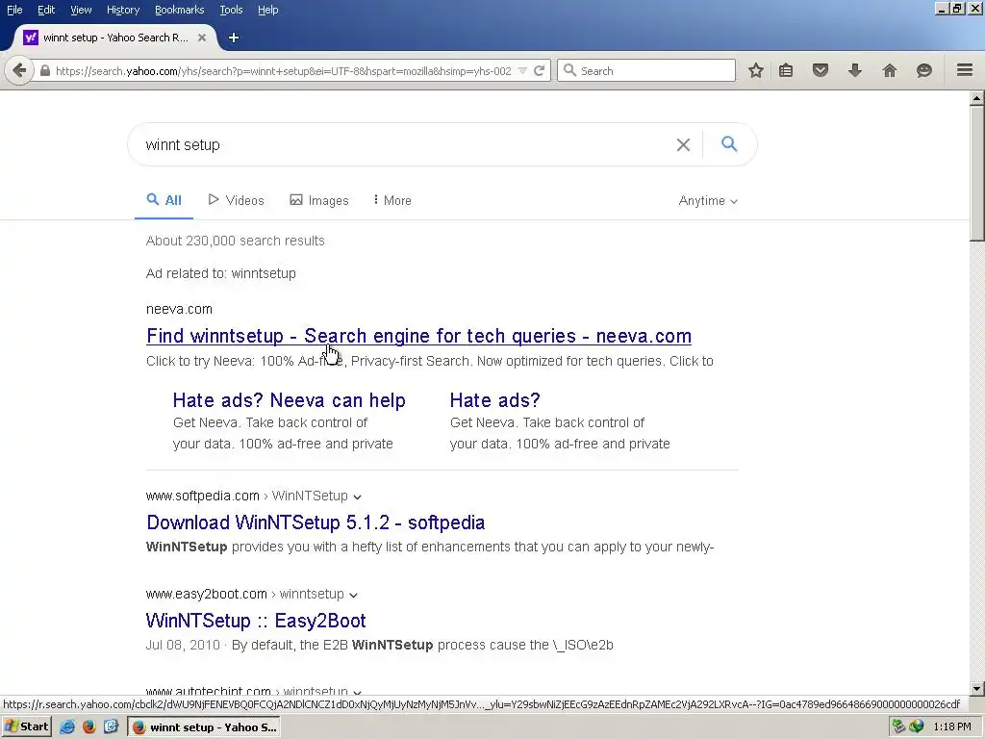Open Find winntsetup neeva.com ad link
985x739 pixels.
coord(419,336)
